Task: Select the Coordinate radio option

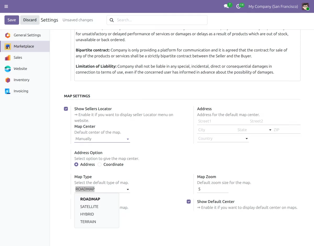Action: (99, 165)
